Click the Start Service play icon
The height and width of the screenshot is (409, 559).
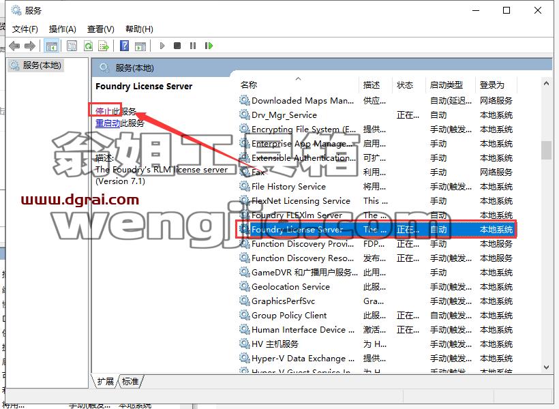click(x=162, y=46)
